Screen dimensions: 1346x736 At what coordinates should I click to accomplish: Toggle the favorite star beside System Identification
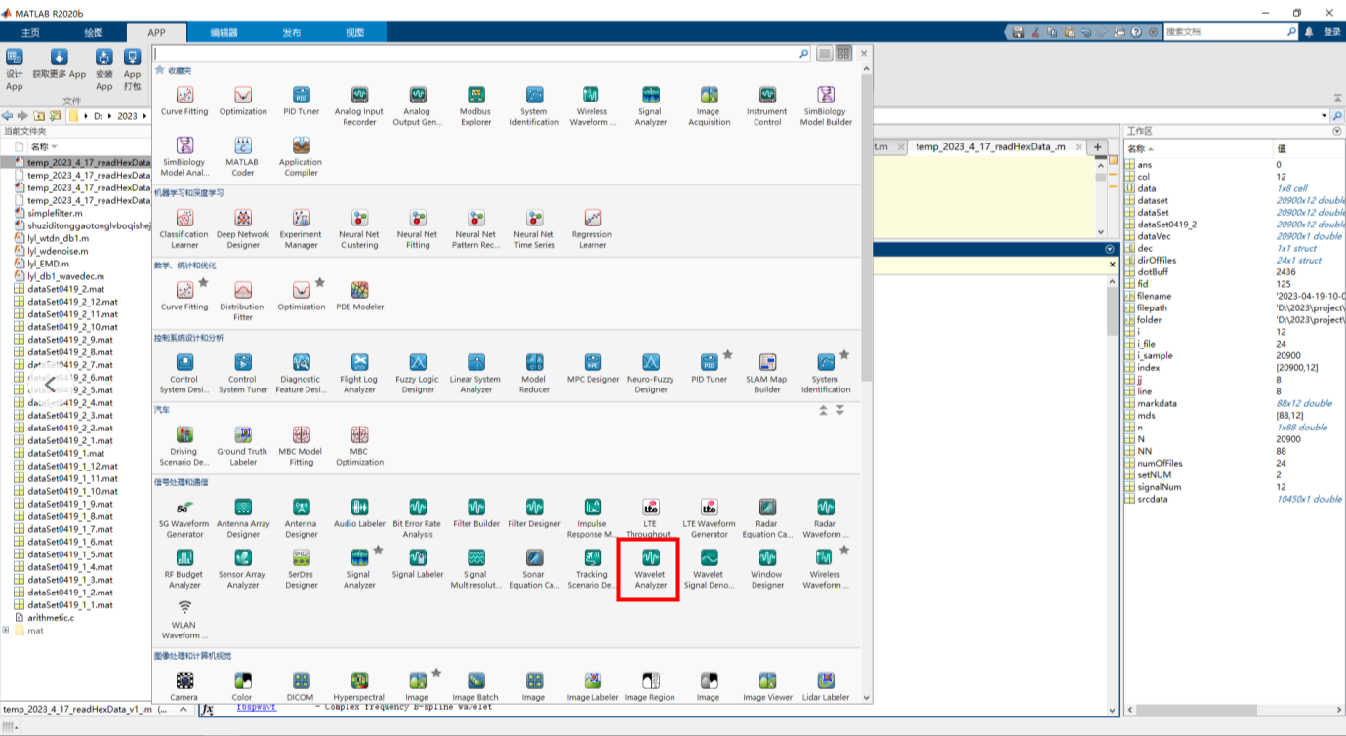pos(844,355)
